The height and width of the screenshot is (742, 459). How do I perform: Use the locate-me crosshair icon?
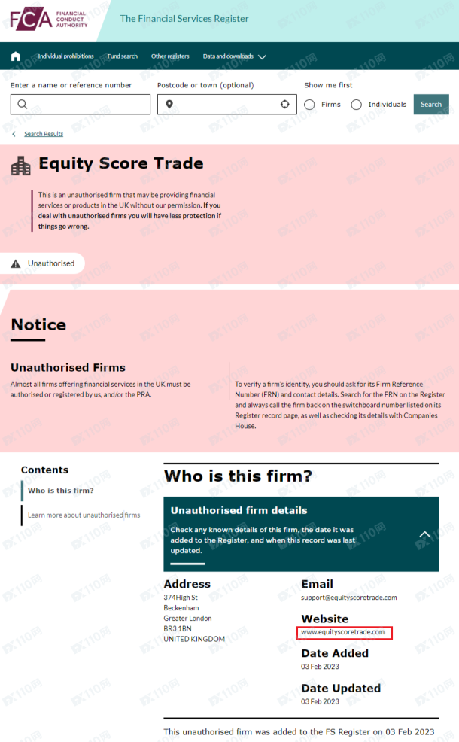point(285,104)
